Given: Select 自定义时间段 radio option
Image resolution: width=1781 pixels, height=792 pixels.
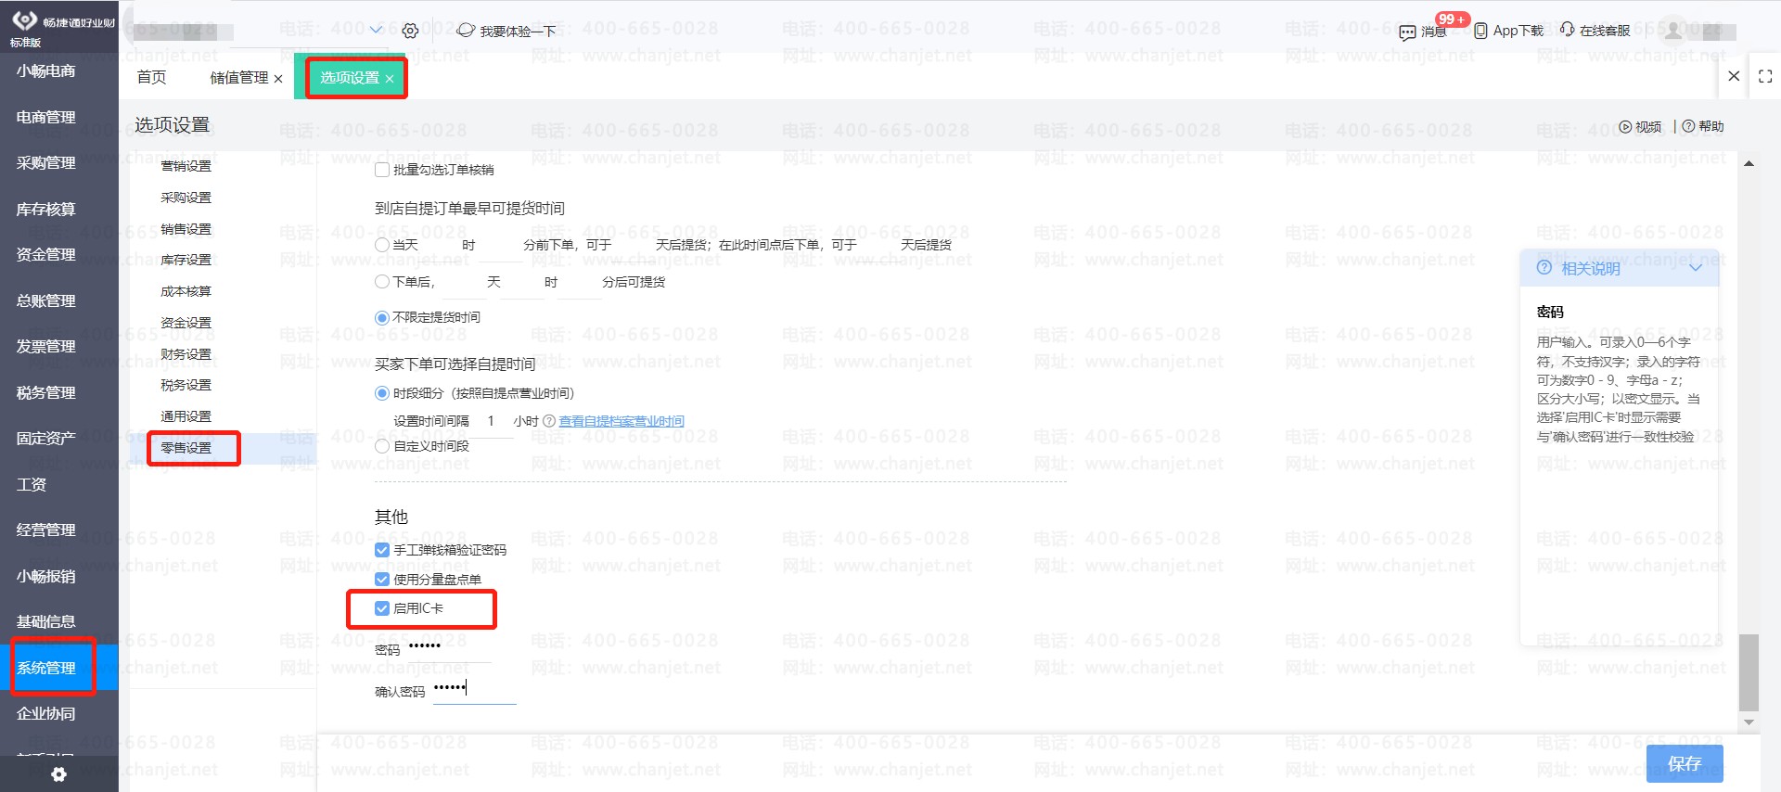Looking at the screenshot, I should [382, 446].
